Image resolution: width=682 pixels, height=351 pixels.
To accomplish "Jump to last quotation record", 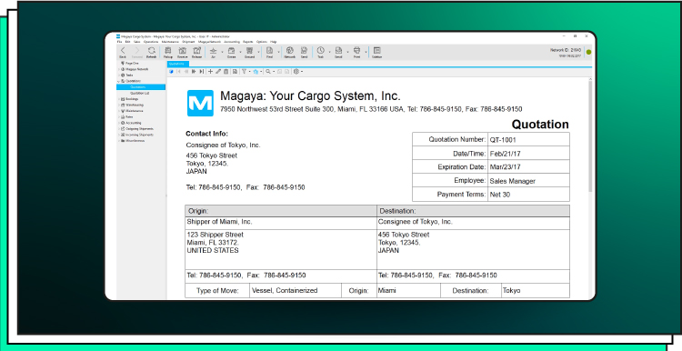I will click(x=201, y=72).
